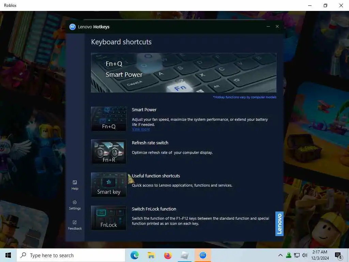Click the Hotkey functions vary by computer models note
The image size is (349, 262).
(x=245, y=97)
